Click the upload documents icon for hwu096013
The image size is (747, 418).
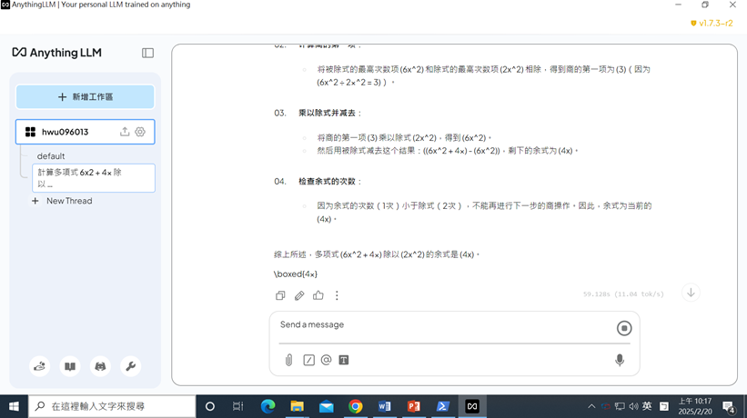click(125, 132)
